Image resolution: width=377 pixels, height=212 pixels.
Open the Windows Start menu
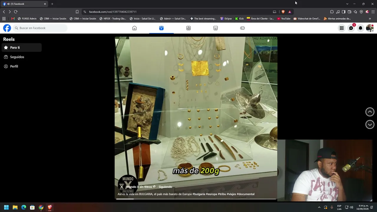coord(6,207)
